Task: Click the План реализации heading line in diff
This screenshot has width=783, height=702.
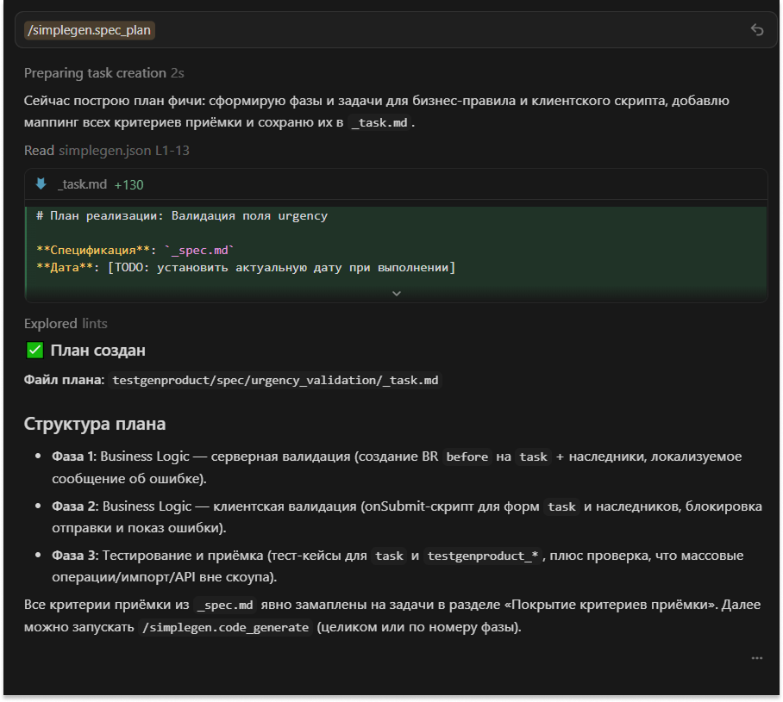Action: coord(181,216)
